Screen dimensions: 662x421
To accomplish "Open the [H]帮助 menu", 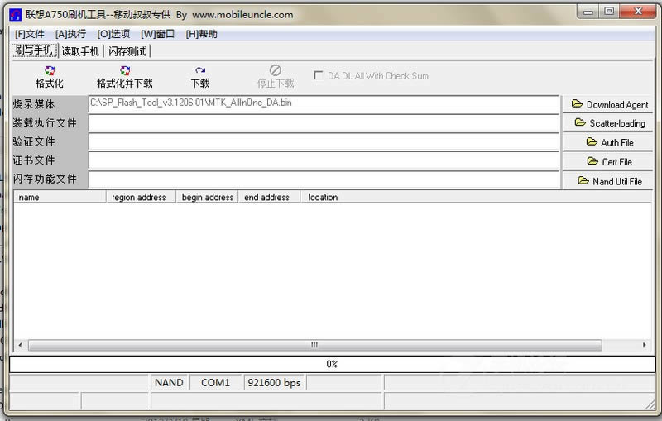I will [201, 34].
